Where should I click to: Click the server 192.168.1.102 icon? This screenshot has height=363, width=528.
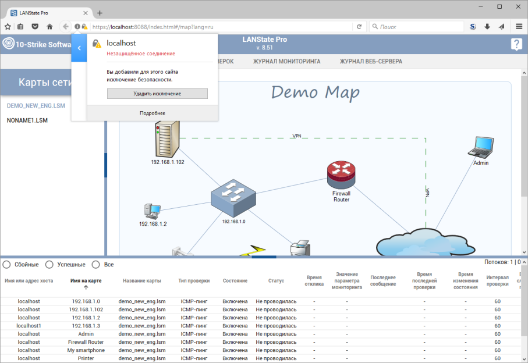point(167,139)
